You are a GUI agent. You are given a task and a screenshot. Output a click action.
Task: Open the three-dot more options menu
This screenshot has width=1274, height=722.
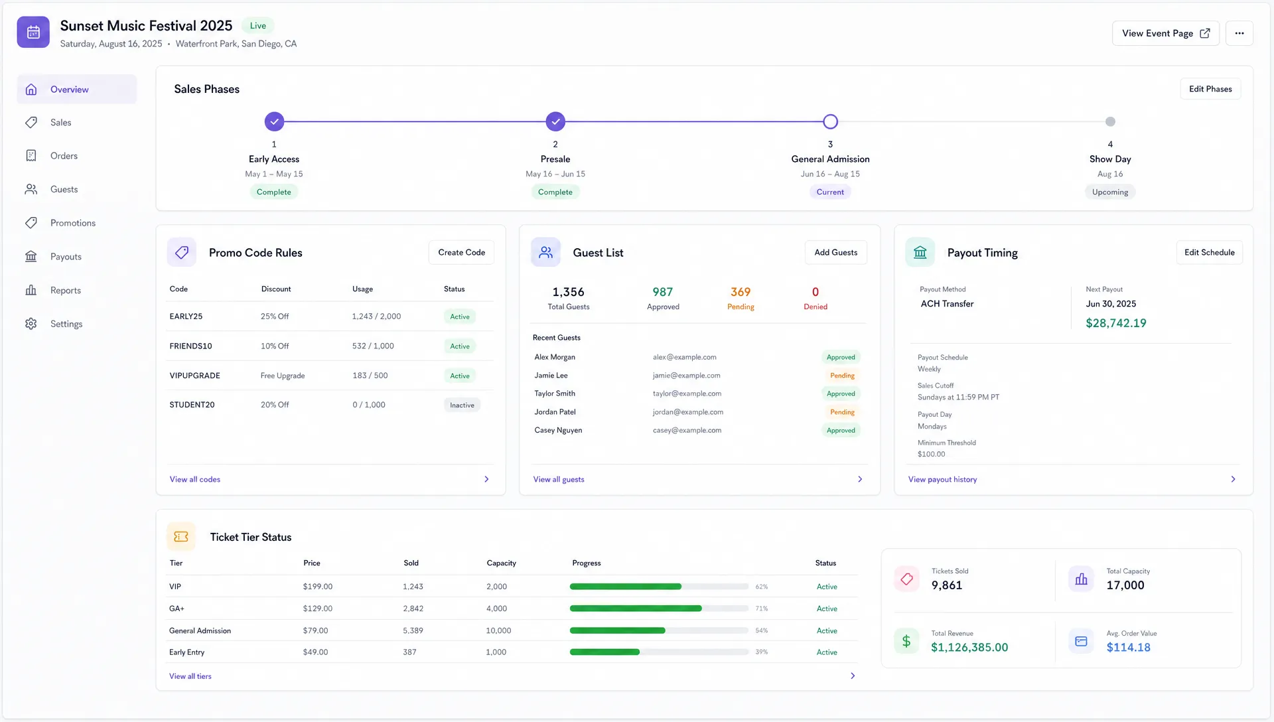[1239, 33]
